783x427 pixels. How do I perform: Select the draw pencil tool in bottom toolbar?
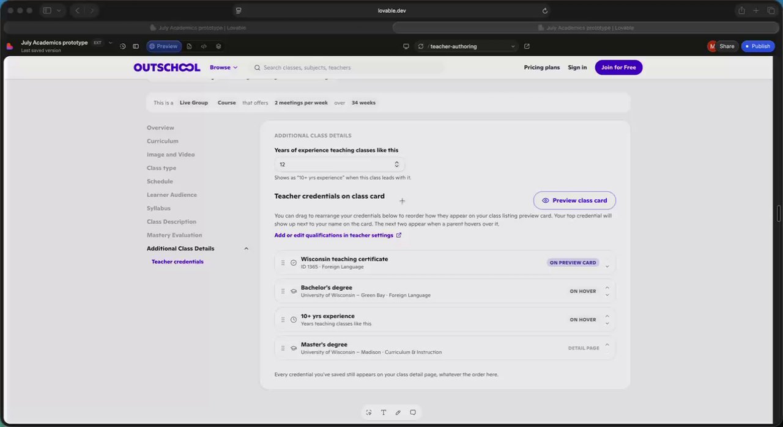pyautogui.click(x=398, y=412)
